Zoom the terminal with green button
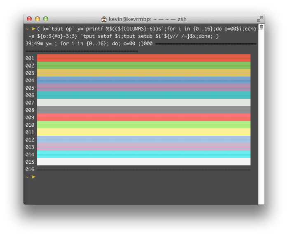This screenshot has height=237, width=288. click(x=46, y=19)
